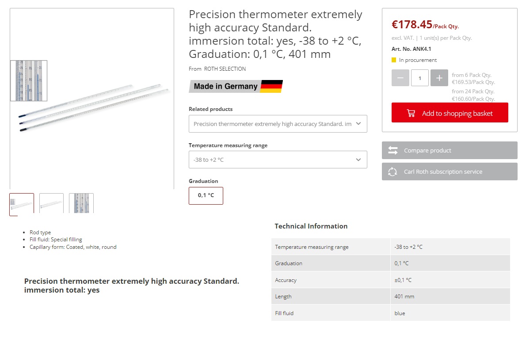The width and height of the screenshot is (522, 339).
Task: Select the 0,1 °C graduation option
Action: tap(206, 195)
